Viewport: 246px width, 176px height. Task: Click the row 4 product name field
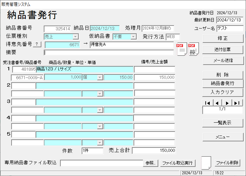click(x=85, y=118)
